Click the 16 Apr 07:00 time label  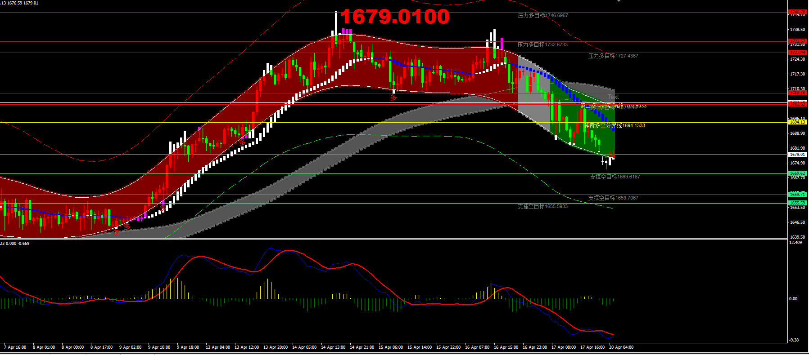[x=477, y=347]
